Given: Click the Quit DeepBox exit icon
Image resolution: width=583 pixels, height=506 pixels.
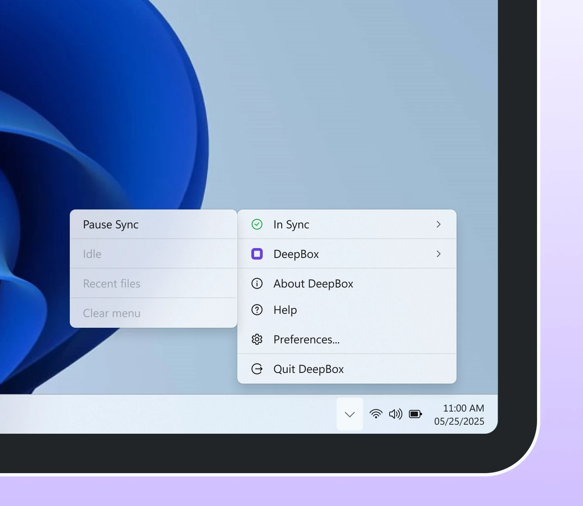Looking at the screenshot, I should [x=257, y=369].
